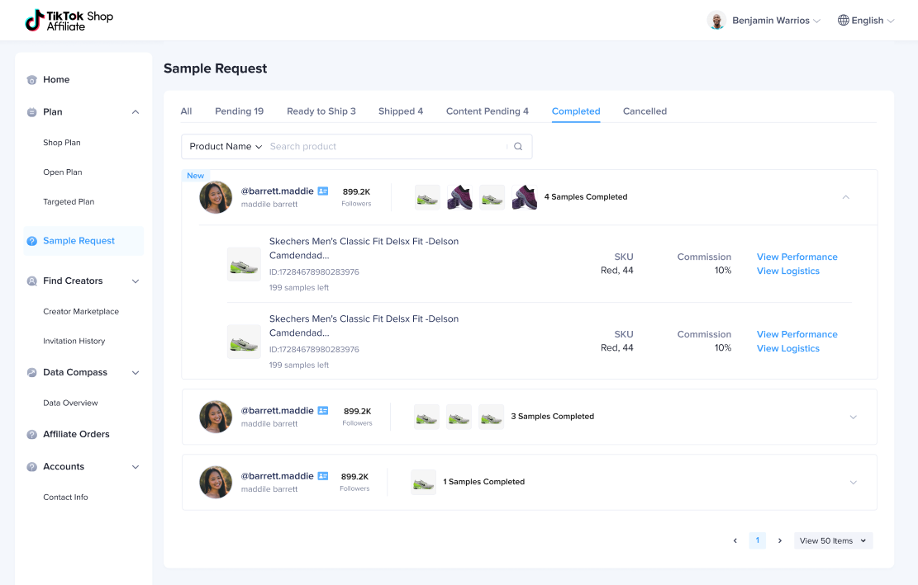Click the creator card badge next to first @barrett.maddie
This screenshot has height=585, width=918.
[x=323, y=191]
